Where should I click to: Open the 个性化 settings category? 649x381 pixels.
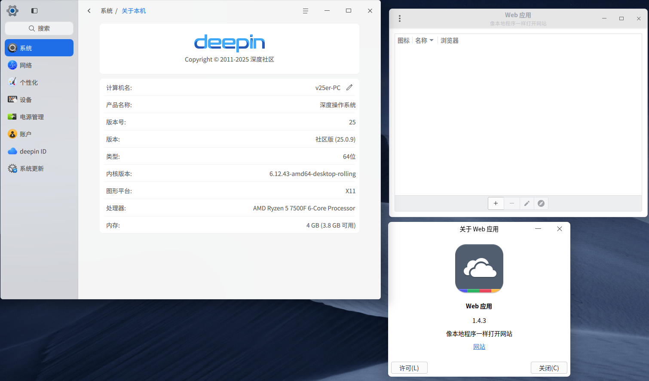click(39, 82)
